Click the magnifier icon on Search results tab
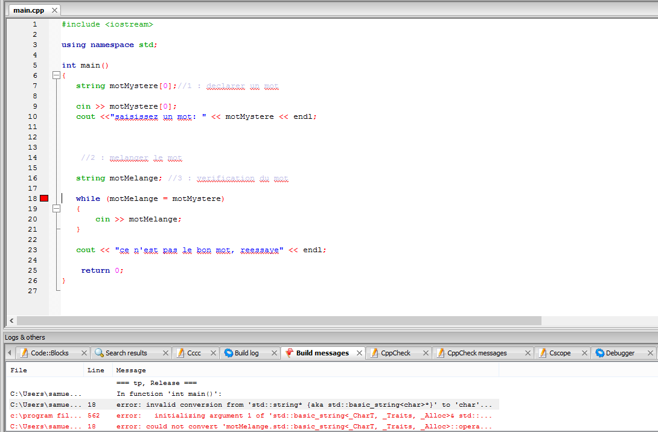The image size is (658, 432). pyautogui.click(x=99, y=353)
